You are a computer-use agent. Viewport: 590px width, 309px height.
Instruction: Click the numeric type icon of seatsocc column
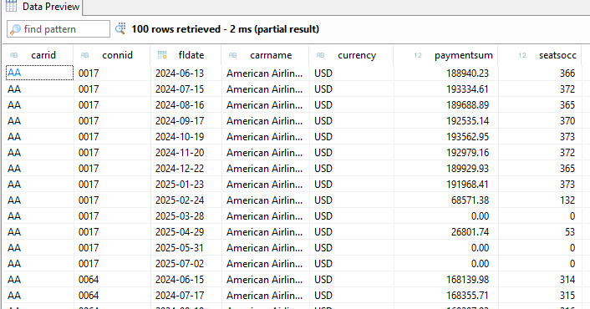pos(522,55)
